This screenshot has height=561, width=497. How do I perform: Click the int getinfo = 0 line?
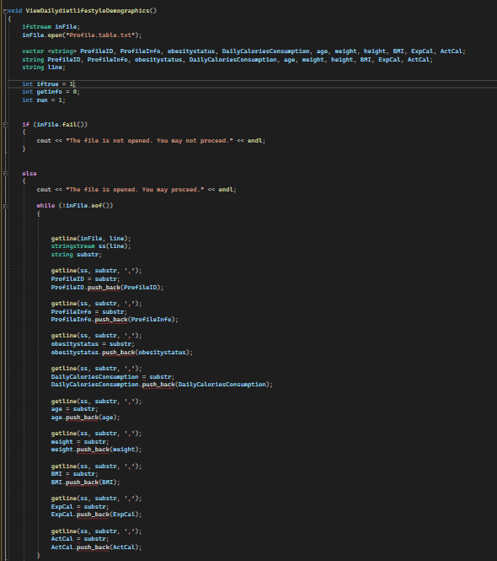click(x=51, y=92)
